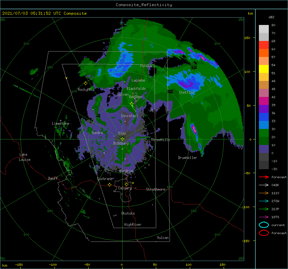Select the Limestone label
The image size is (288, 269).
[x=60, y=123]
